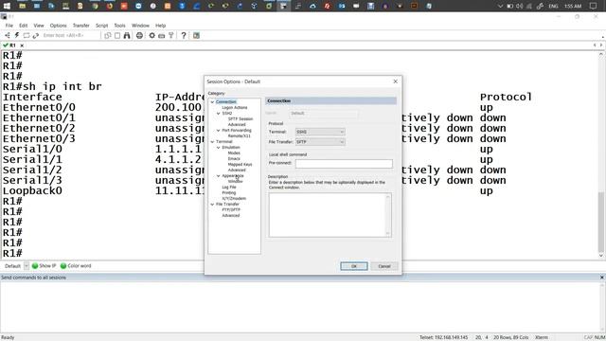The height and width of the screenshot is (341, 606).
Task: Collapse the SSH2 tree node
Action: click(219, 114)
